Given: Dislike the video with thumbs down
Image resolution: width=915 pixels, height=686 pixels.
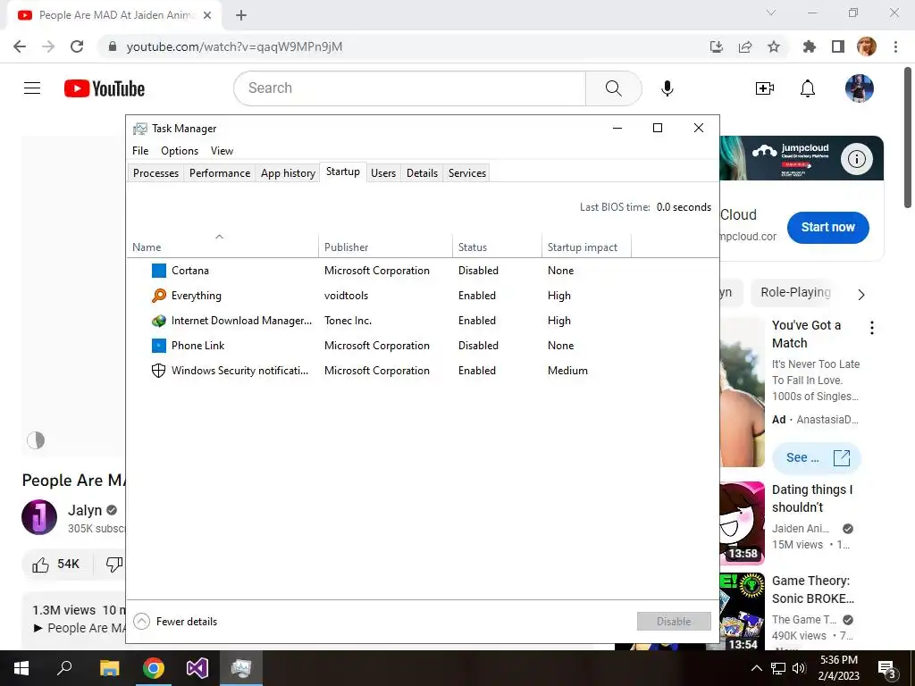Looking at the screenshot, I should [x=113, y=565].
